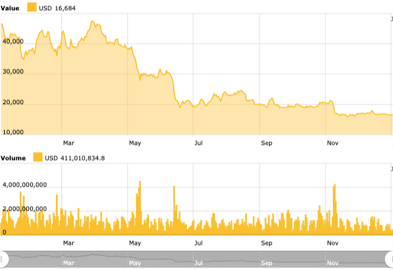
Task: Click the Mar label inside the range scrollbar
Action: click(x=69, y=263)
